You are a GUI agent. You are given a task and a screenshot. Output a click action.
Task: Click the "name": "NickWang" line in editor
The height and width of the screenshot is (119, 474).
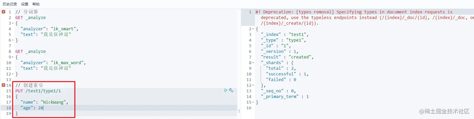coord(44,102)
